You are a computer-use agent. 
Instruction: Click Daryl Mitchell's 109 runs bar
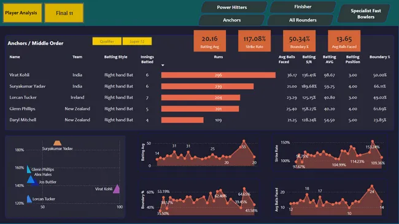click(x=182, y=120)
